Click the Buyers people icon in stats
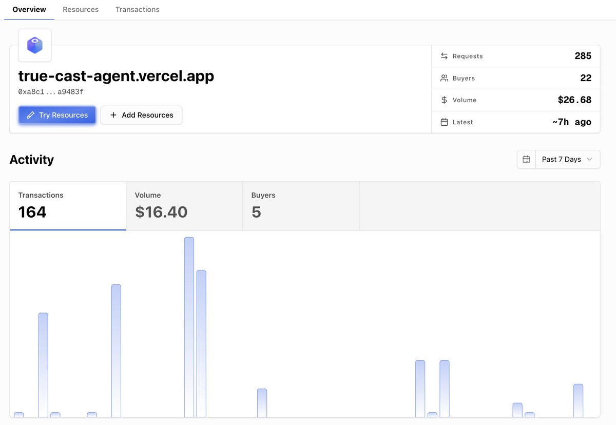This screenshot has width=616, height=425. point(445,78)
